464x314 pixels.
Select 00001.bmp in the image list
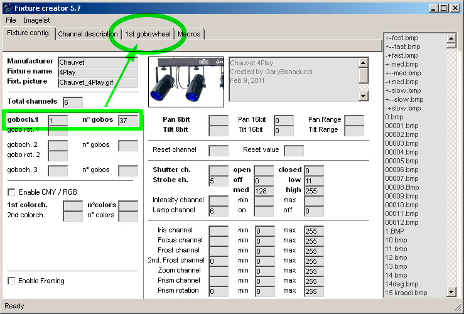[x=402, y=126]
